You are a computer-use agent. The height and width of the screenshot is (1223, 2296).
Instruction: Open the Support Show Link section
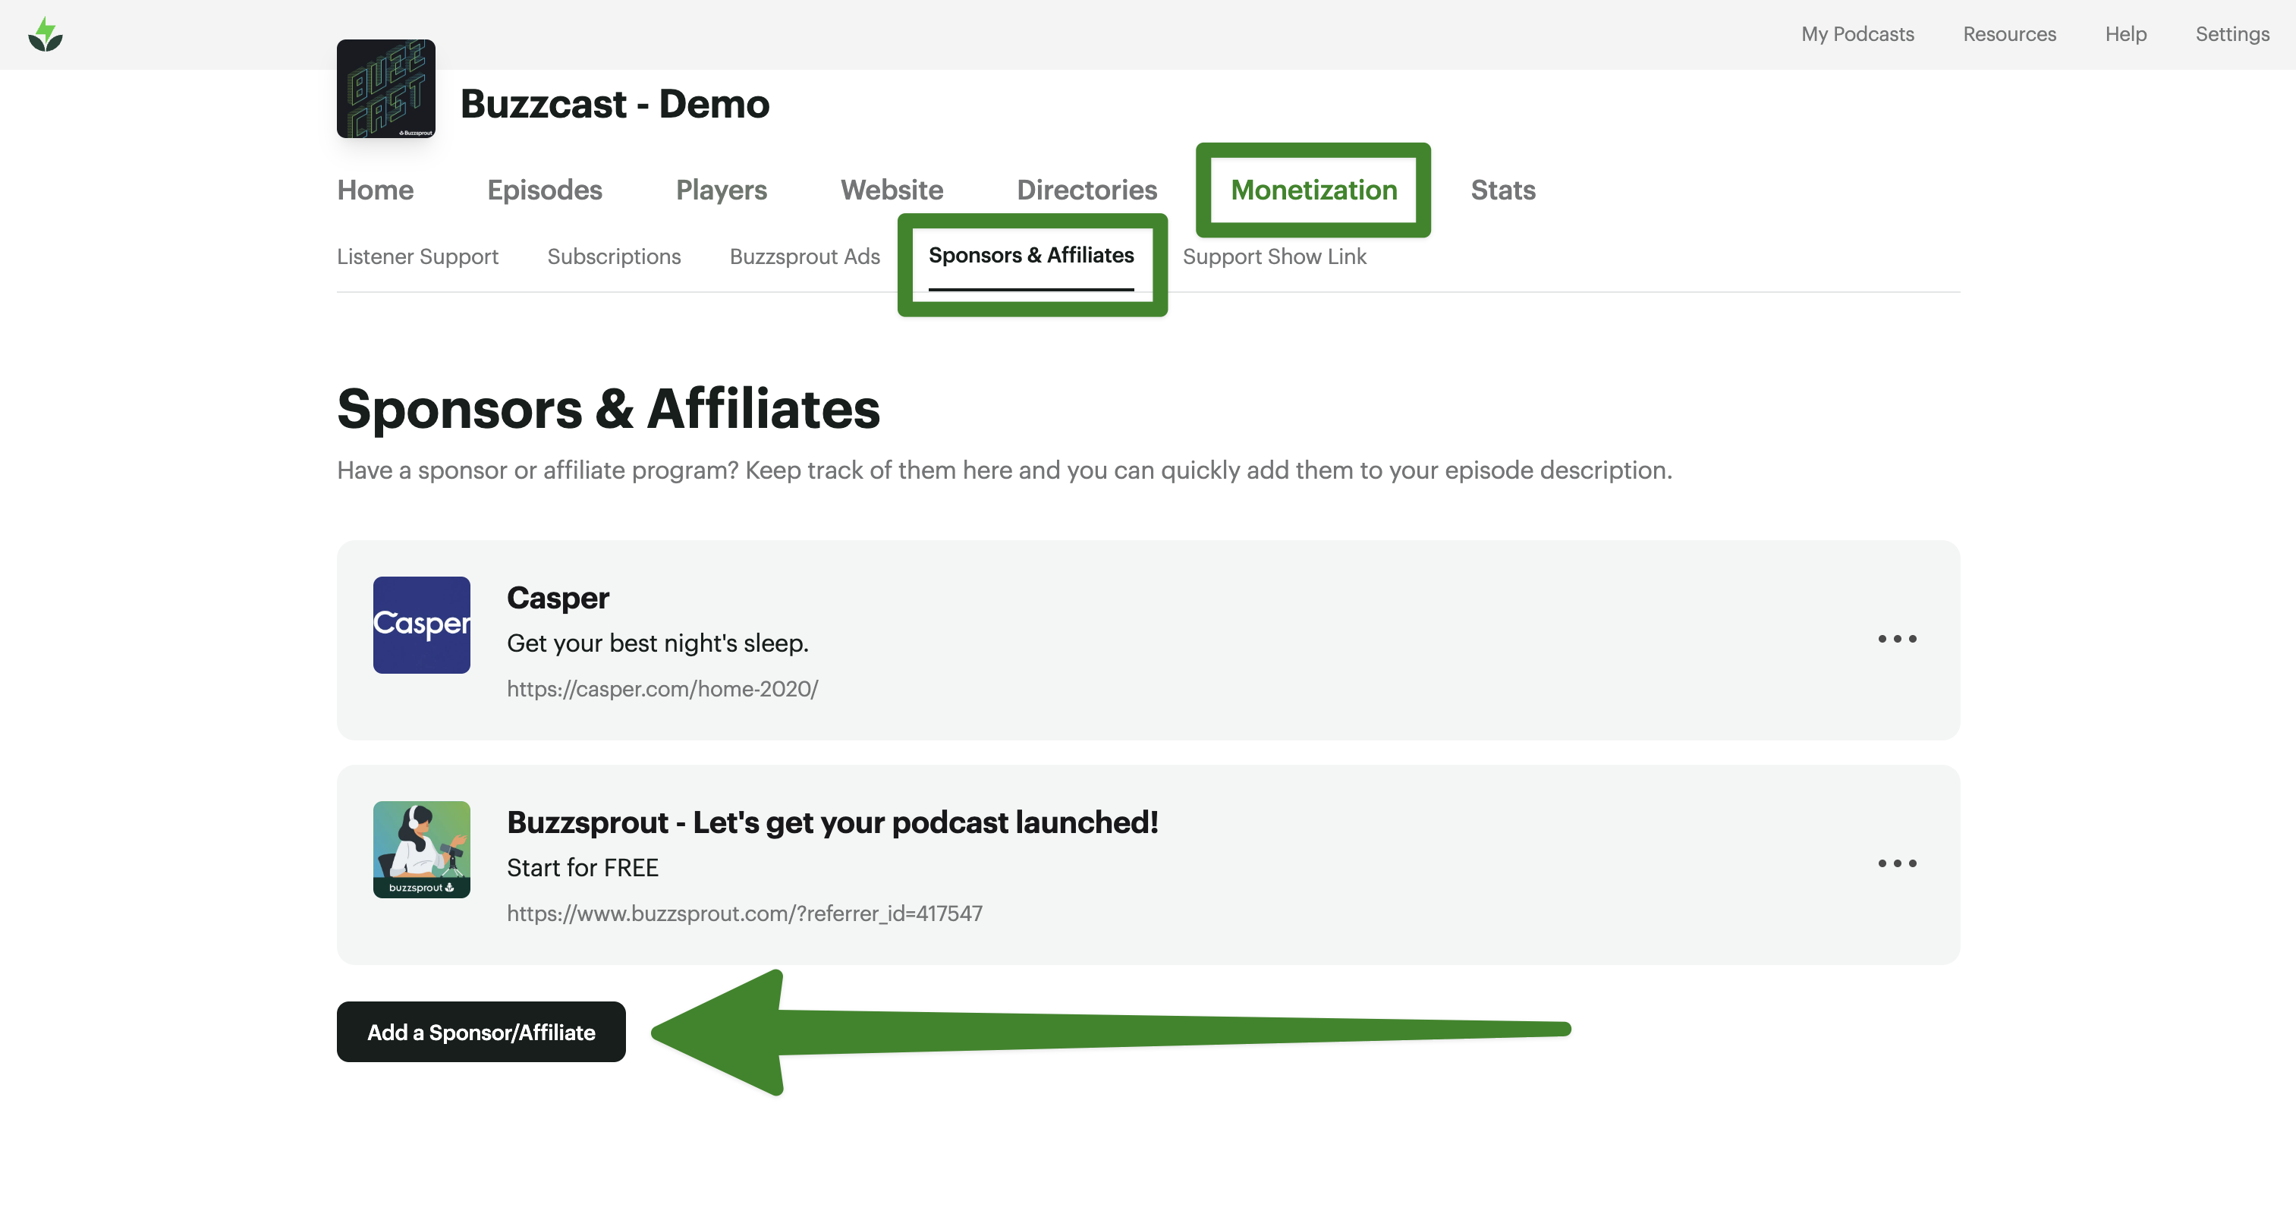click(1275, 256)
